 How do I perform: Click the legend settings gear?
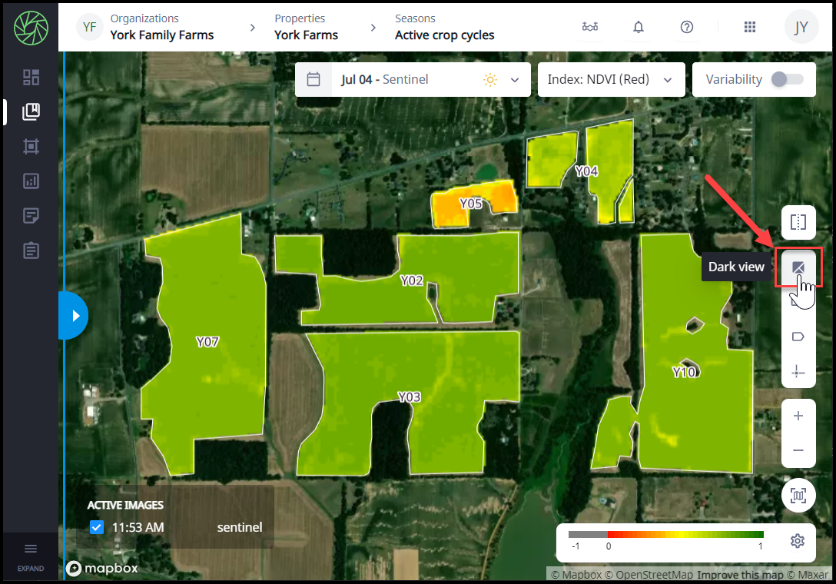[797, 541]
